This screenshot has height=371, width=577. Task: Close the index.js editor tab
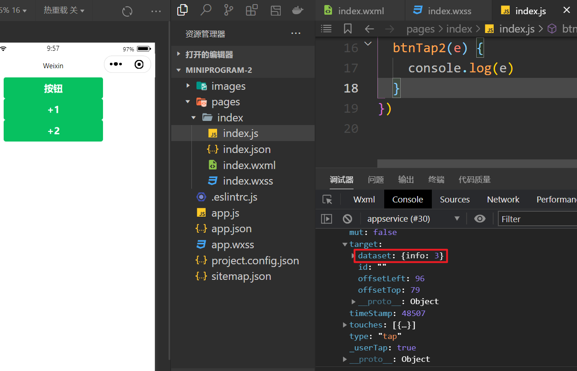click(x=566, y=11)
